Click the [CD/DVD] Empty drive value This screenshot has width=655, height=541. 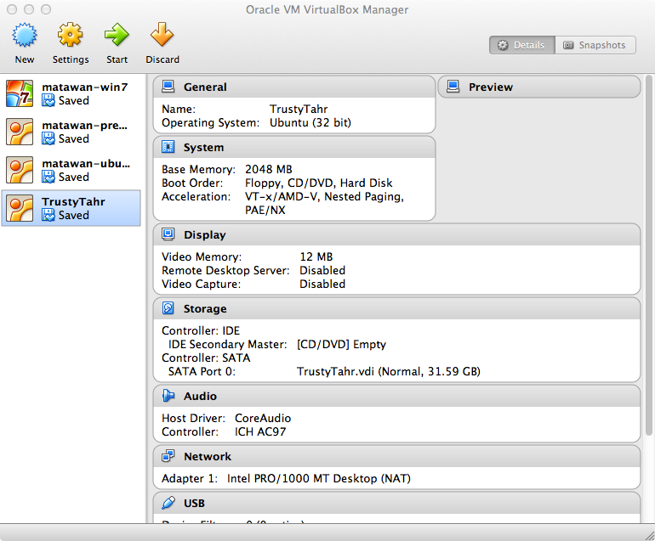[x=341, y=344]
